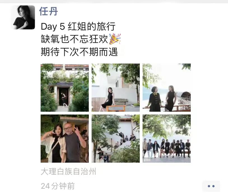Tap the bald man's glasses in selfie
This screenshot has height=194, width=228.
point(68,128)
